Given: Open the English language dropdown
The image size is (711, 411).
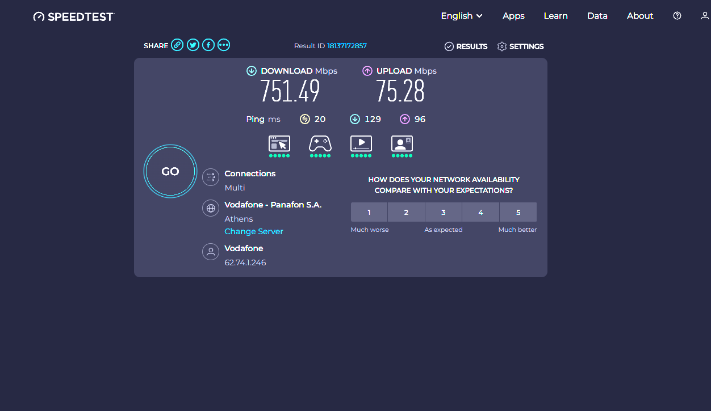Looking at the screenshot, I should point(462,16).
